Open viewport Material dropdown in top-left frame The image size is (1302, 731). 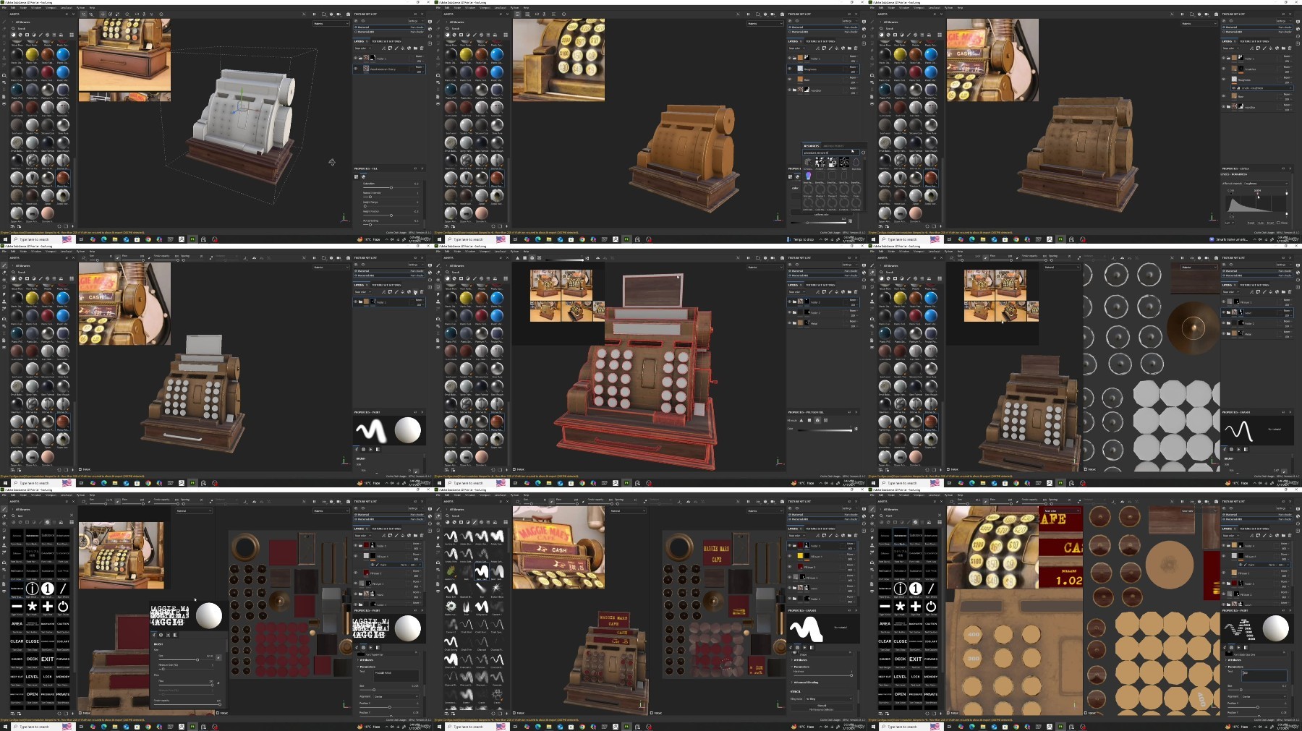(x=331, y=23)
